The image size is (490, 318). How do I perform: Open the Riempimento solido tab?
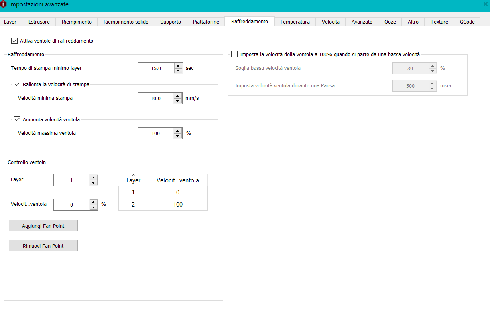pyautogui.click(x=126, y=22)
